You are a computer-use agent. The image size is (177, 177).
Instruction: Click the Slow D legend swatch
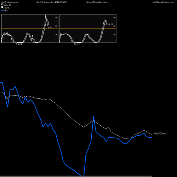[x=2, y=5]
